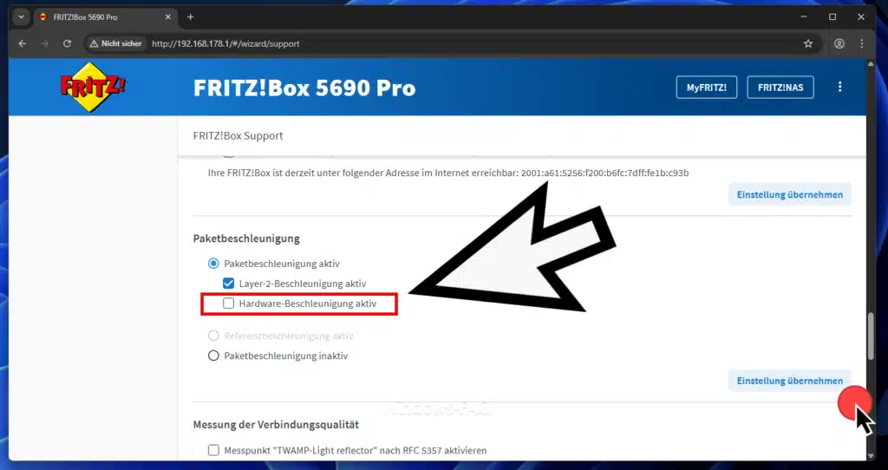Maximize the browser window
Screen dimensions: 888x470
coord(832,17)
